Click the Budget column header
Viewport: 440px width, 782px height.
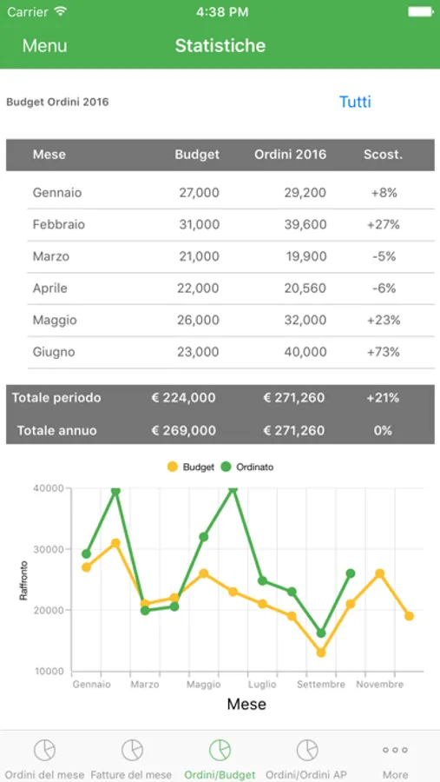(197, 155)
